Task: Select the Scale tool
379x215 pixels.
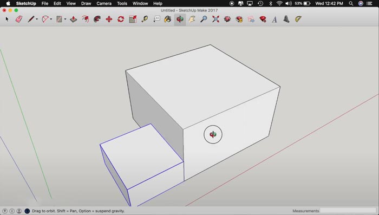Action: coord(133,19)
